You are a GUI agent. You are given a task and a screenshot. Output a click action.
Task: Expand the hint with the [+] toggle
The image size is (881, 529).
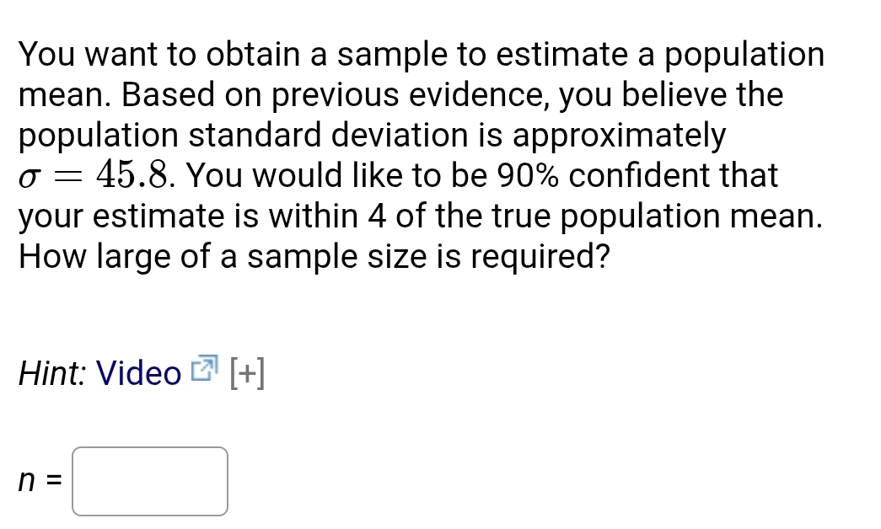point(246,372)
